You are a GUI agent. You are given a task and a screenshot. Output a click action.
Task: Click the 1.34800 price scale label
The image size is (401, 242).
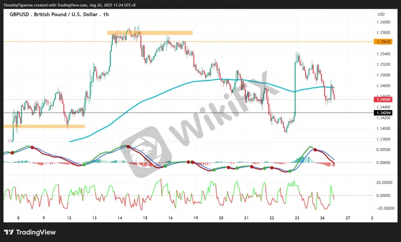[x=383, y=86]
